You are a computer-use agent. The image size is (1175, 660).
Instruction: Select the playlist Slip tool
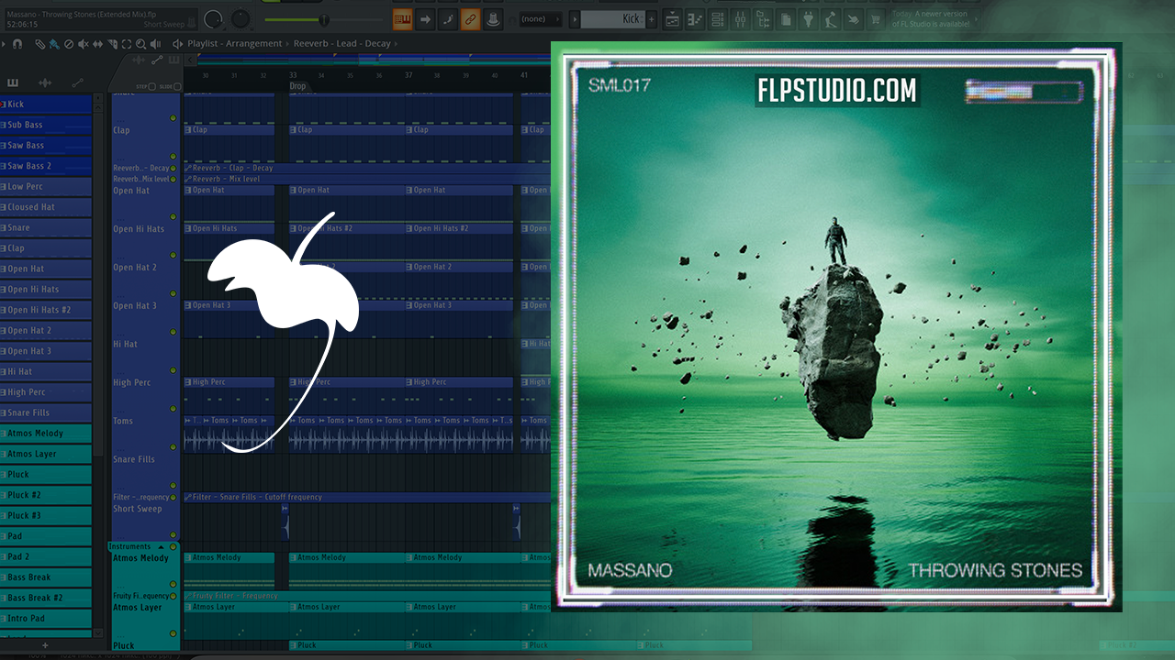[x=98, y=44]
